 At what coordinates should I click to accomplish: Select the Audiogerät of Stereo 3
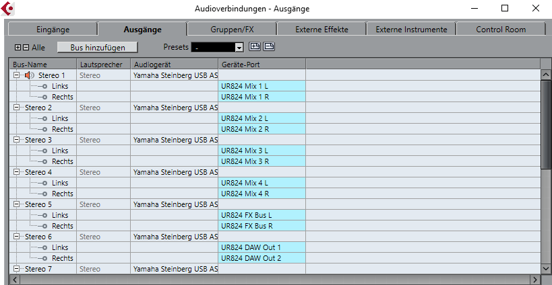175,140
